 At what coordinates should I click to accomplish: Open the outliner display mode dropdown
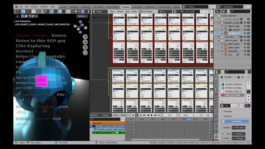218,12
